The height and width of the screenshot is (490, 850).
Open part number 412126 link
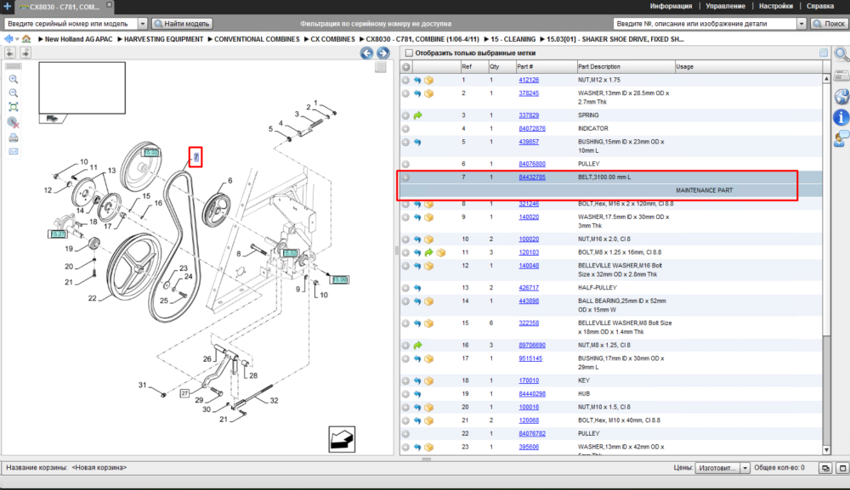[529, 80]
